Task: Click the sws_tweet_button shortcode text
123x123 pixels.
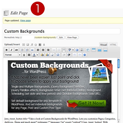Action: [60, 120]
